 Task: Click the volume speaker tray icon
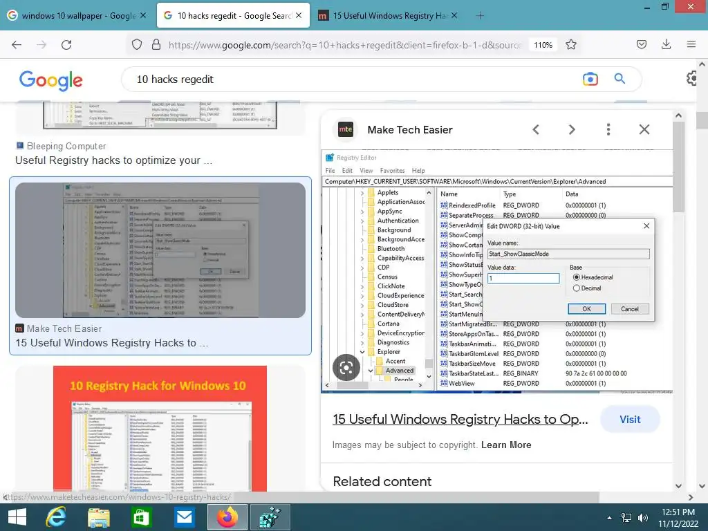pyautogui.click(x=642, y=518)
